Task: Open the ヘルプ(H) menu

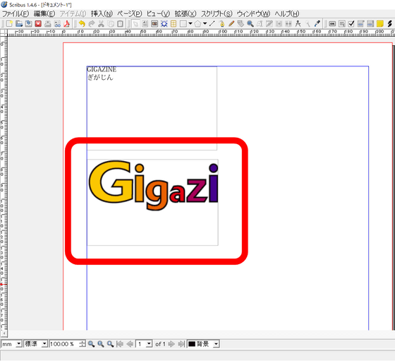Action: pos(287,13)
